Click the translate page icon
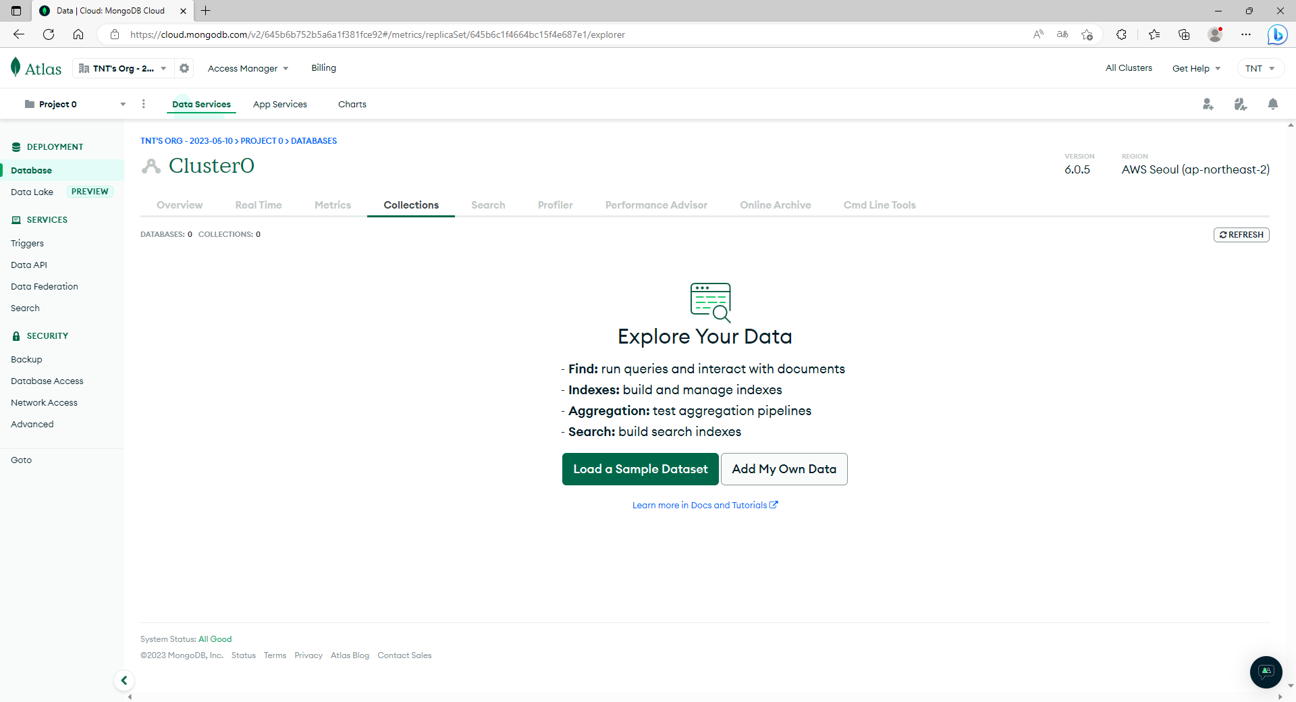The image size is (1296, 702). (1062, 34)
